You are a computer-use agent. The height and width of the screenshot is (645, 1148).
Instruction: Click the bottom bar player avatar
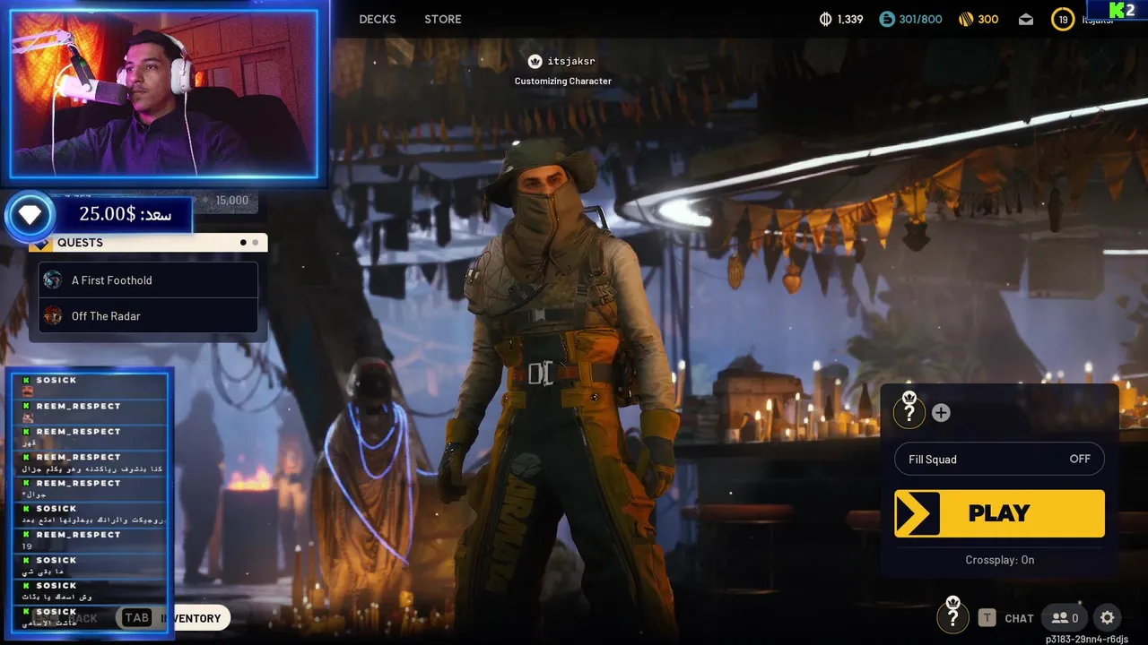[x=952, y=615]
